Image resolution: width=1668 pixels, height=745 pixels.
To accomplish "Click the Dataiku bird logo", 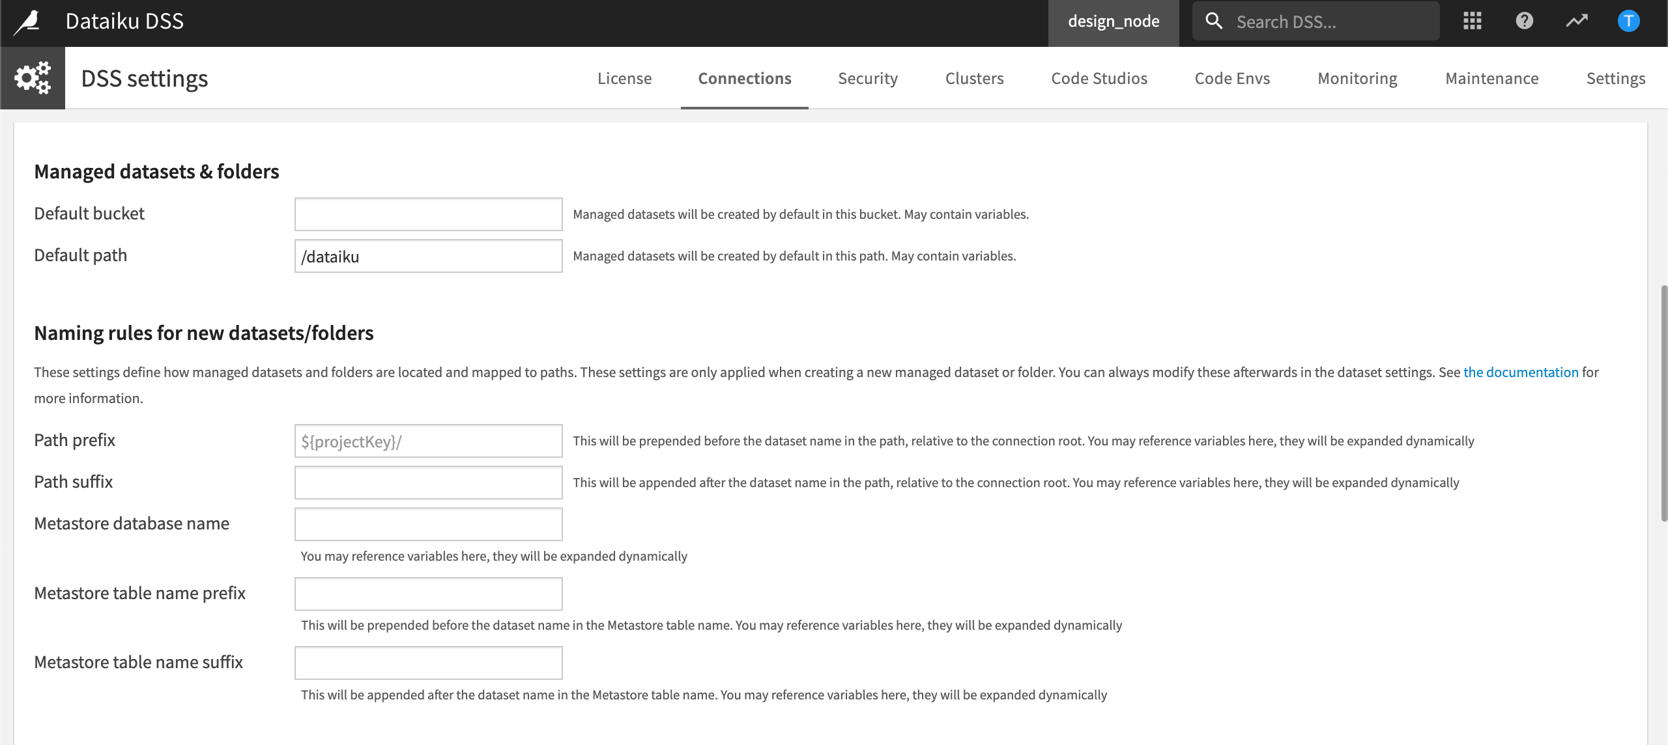I will click(x=27, y=20).
